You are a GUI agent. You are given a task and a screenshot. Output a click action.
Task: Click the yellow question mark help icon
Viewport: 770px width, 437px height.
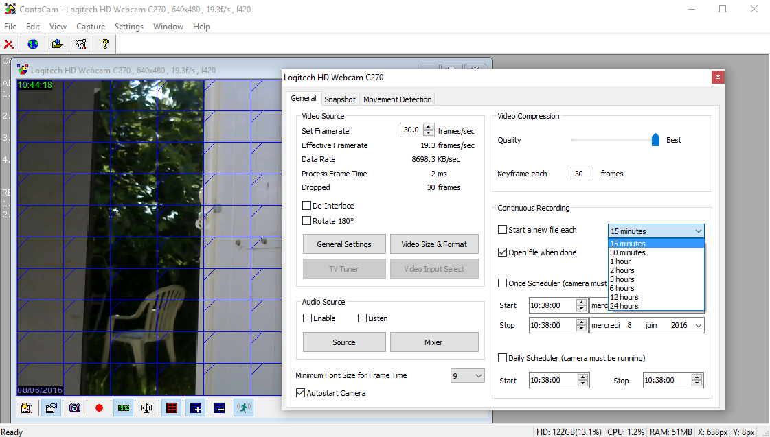(104, 44)
